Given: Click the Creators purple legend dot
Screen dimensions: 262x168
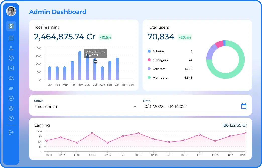Looking at the screenshot, I should coord(149,69).
